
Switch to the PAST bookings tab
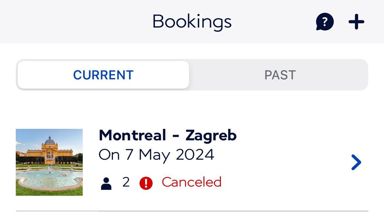point(280,75)
